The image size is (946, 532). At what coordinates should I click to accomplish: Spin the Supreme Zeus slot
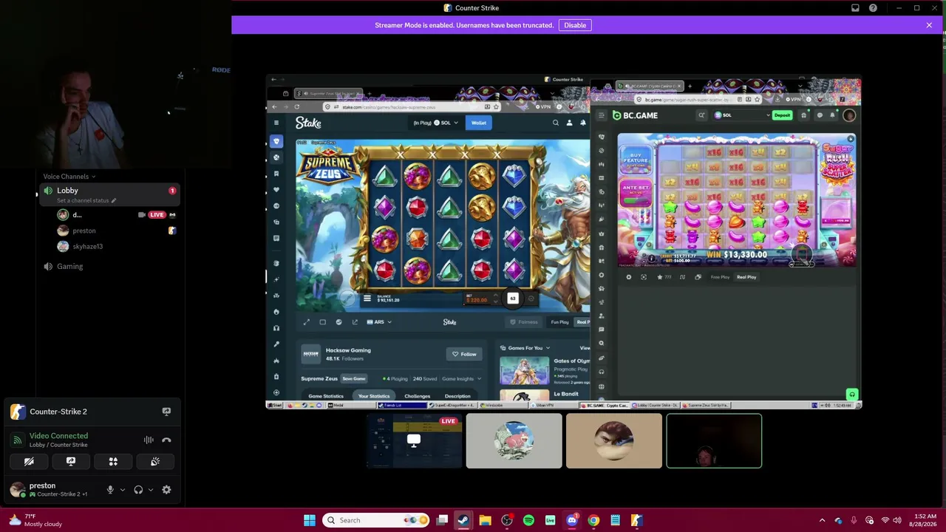tap(513, 299)
